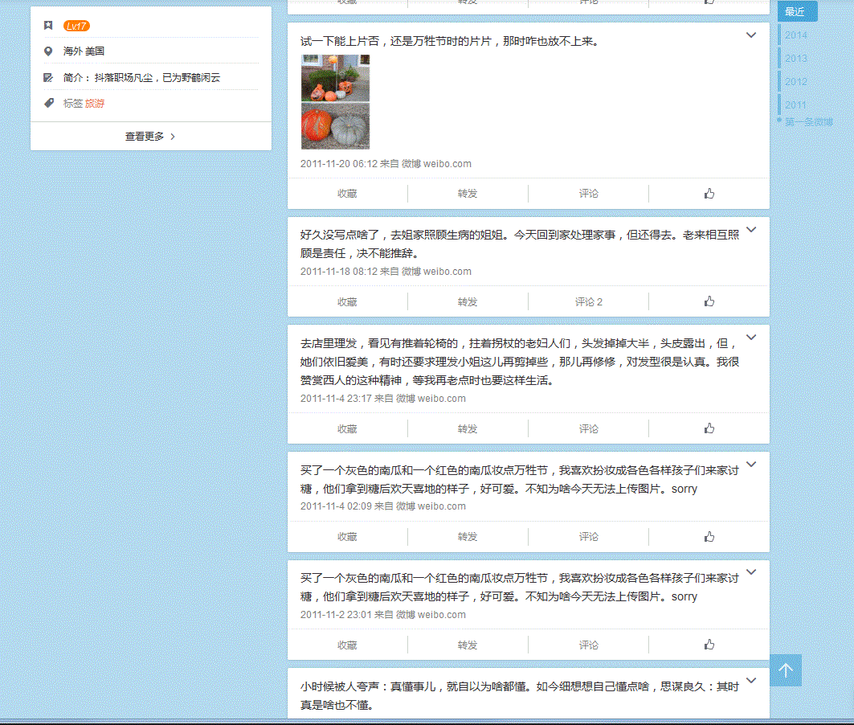Open the large orange pumpkin thumbnail

tap(319, 125)
